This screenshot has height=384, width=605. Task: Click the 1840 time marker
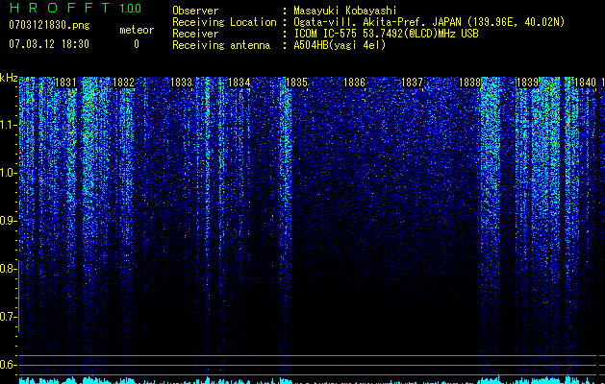[x=586, y=83]
